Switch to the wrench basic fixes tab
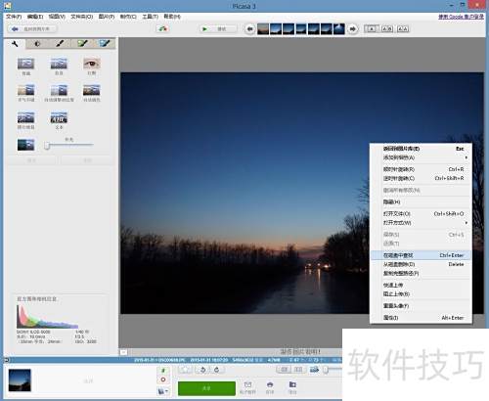 (x=15, y=44)
